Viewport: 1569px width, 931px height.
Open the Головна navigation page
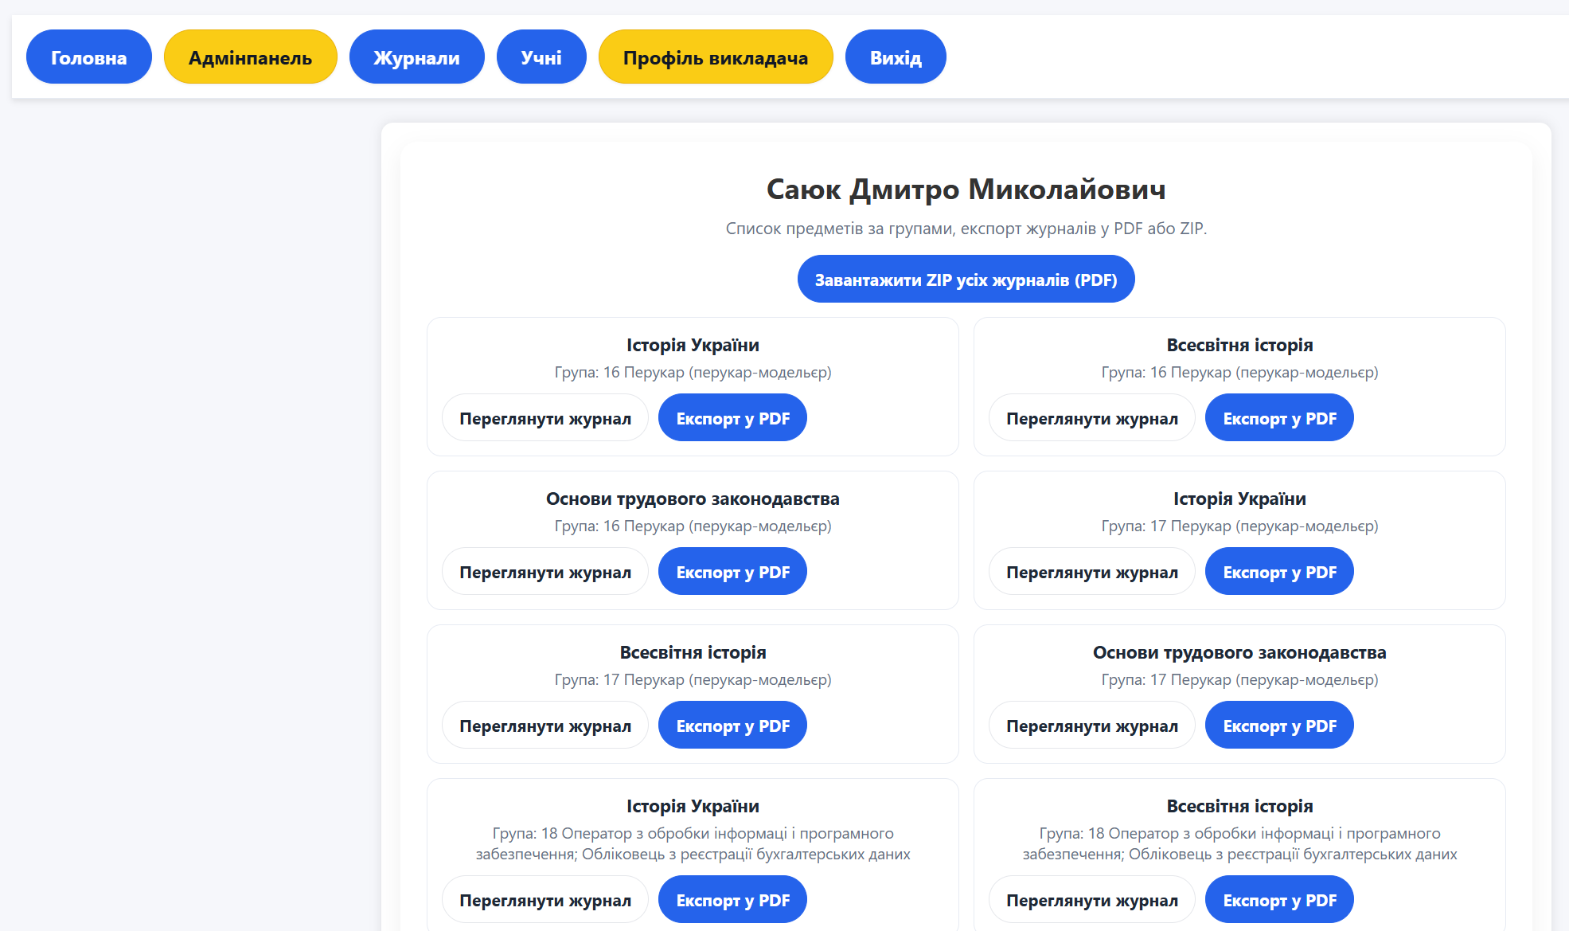pyautogui.click(x=88, y=56)
